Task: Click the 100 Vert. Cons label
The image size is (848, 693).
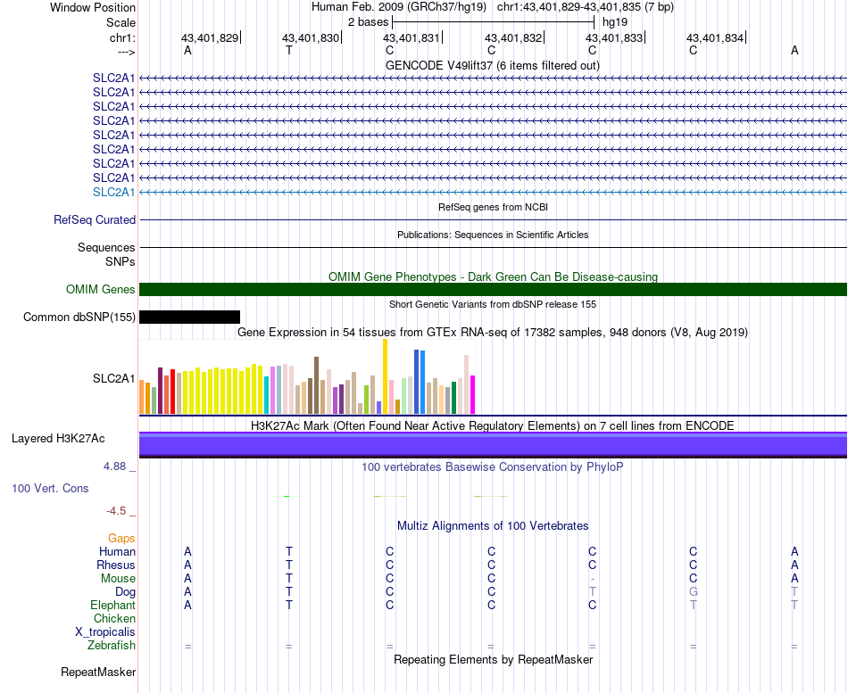Action: pos(50,488)
